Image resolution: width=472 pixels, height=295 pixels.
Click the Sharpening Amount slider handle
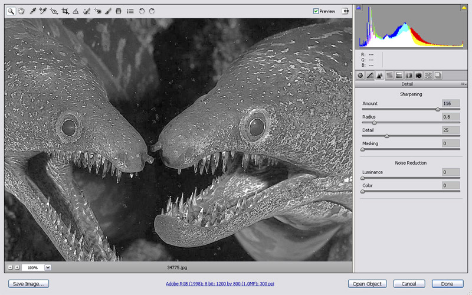[x=438, y=109]
